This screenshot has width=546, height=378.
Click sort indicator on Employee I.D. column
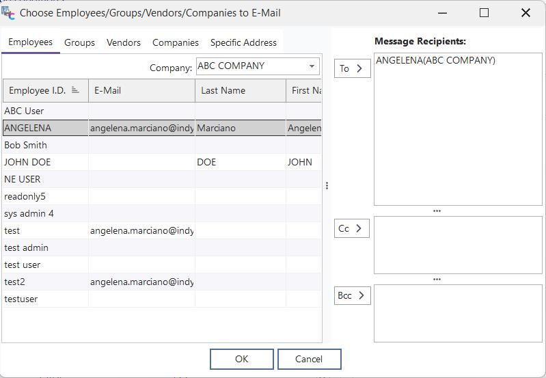pos(75,90)
